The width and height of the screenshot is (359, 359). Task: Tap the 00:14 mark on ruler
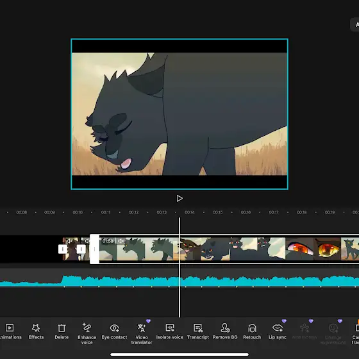coord(190,212)
